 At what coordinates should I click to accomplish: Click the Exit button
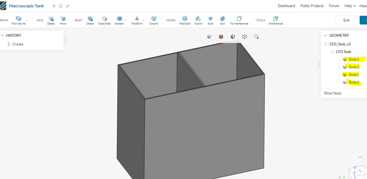pyautogui.click(x=346, y=20)
